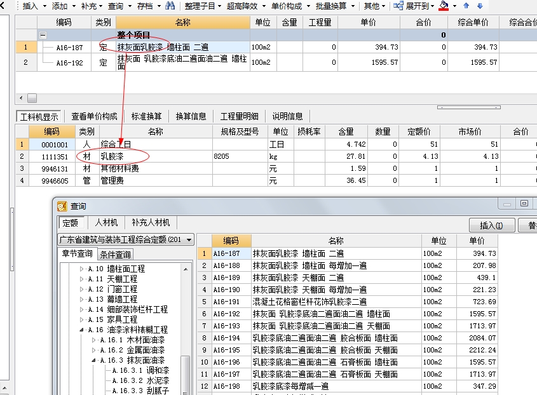Click the chapter tree scroll-up arrow
The image size is (537, 395).
point(186,269)
